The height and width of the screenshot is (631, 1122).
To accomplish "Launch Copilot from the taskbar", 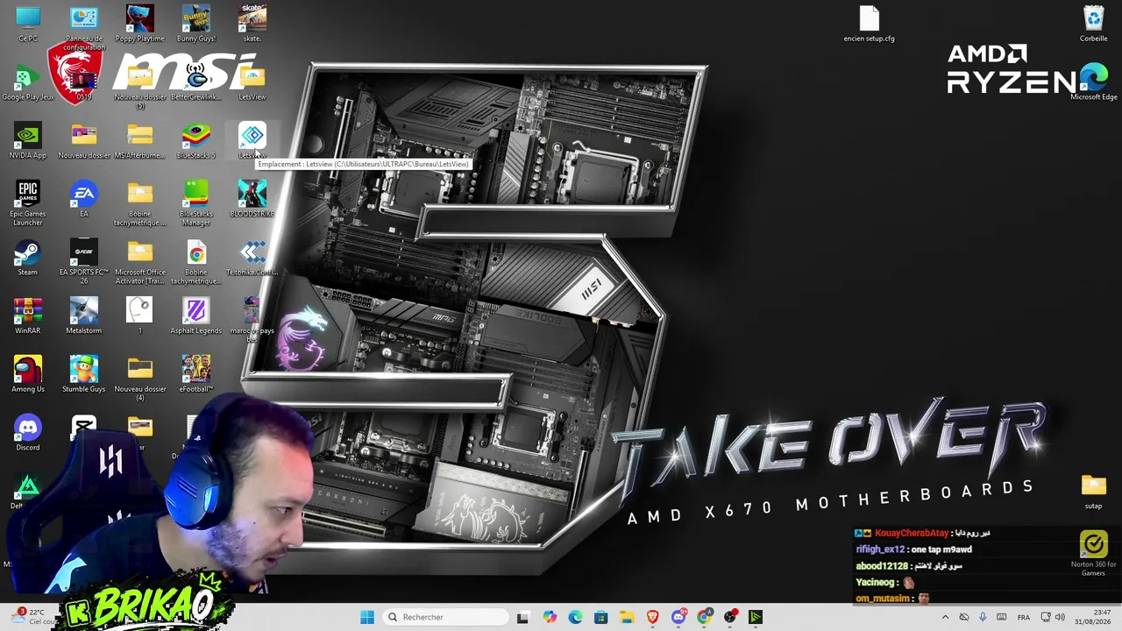I will (550, 617).
